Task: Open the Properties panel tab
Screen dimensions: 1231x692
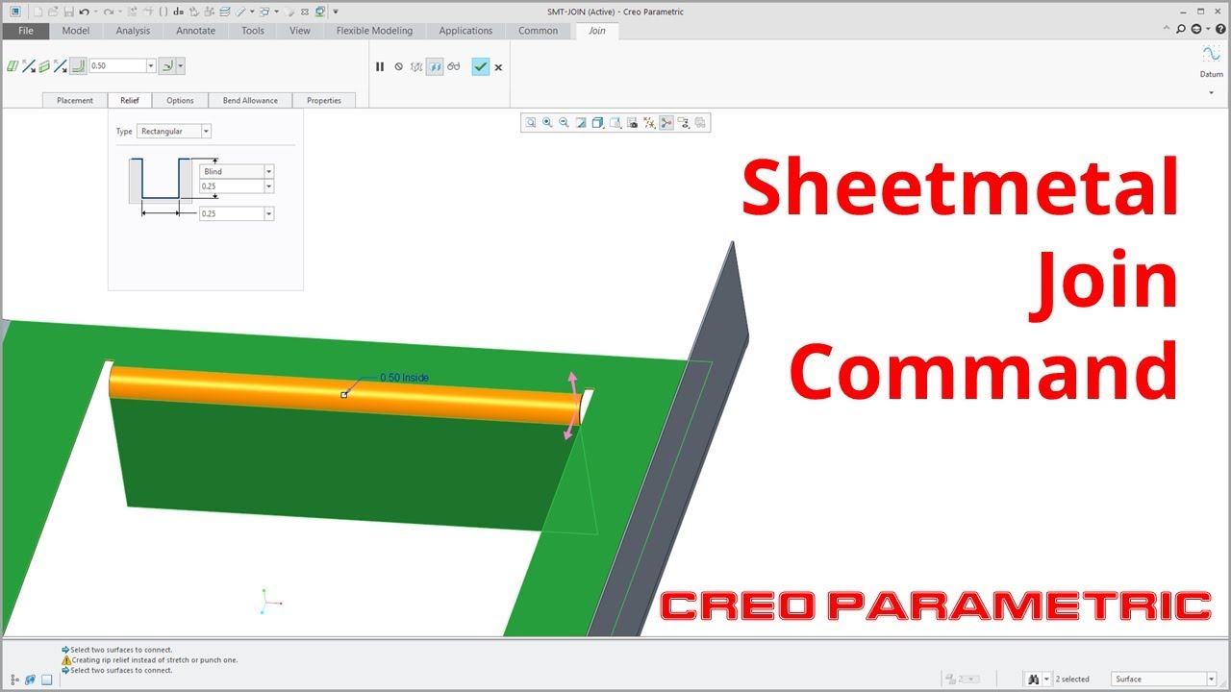Action: coord(324,100)
